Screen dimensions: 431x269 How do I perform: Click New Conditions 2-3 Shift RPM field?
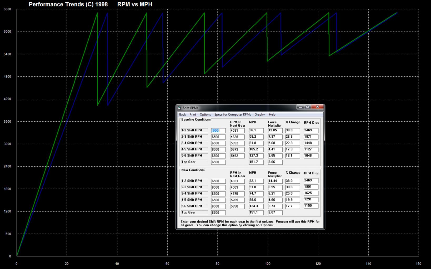pos(218,187)
